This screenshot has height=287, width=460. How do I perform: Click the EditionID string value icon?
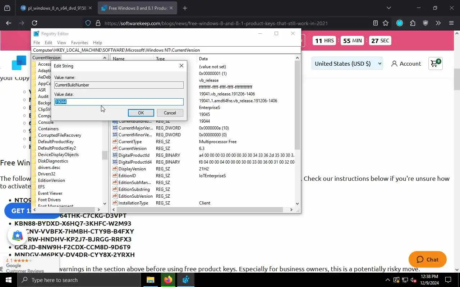coord(115,176)
